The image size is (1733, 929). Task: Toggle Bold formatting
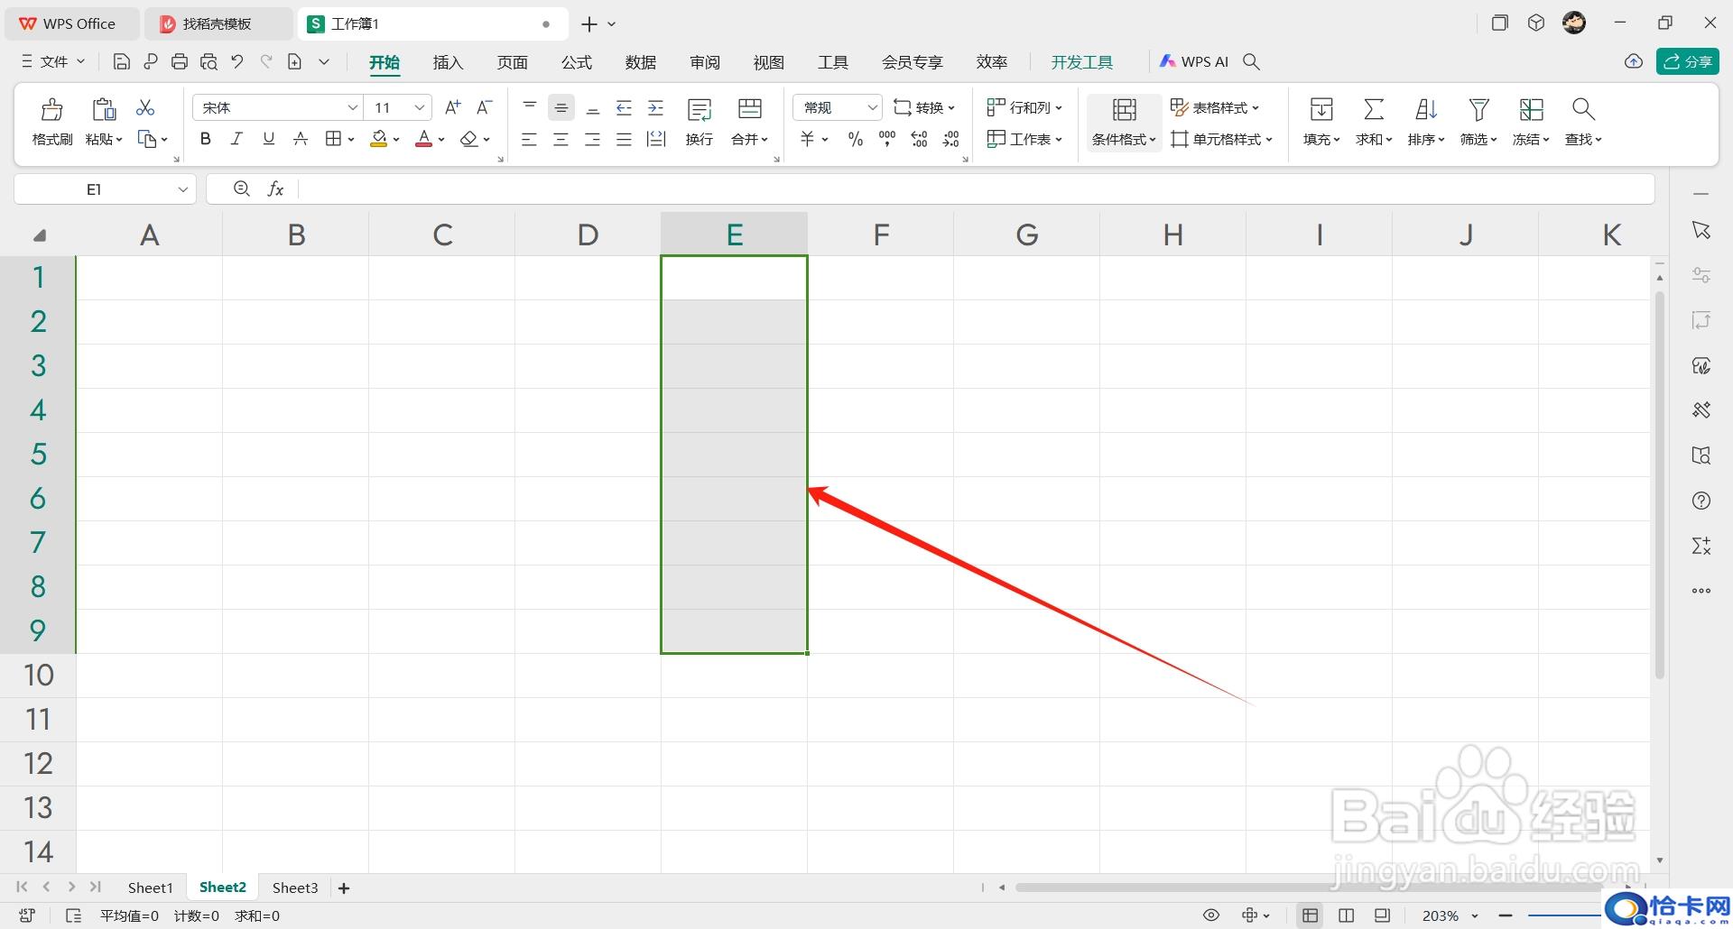pyautogui.click(x=206, y=139)
